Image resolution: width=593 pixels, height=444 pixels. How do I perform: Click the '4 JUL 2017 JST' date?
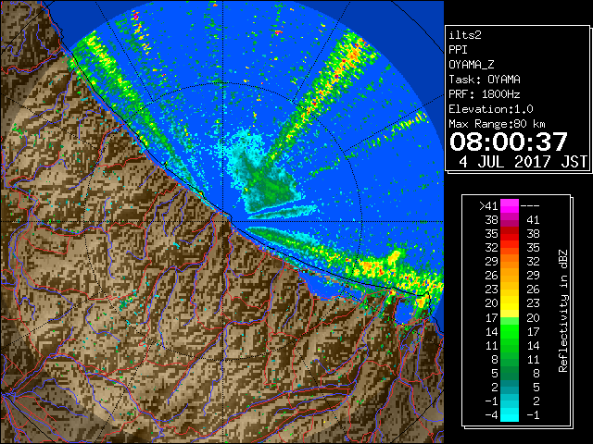click(x=523, y=162)
